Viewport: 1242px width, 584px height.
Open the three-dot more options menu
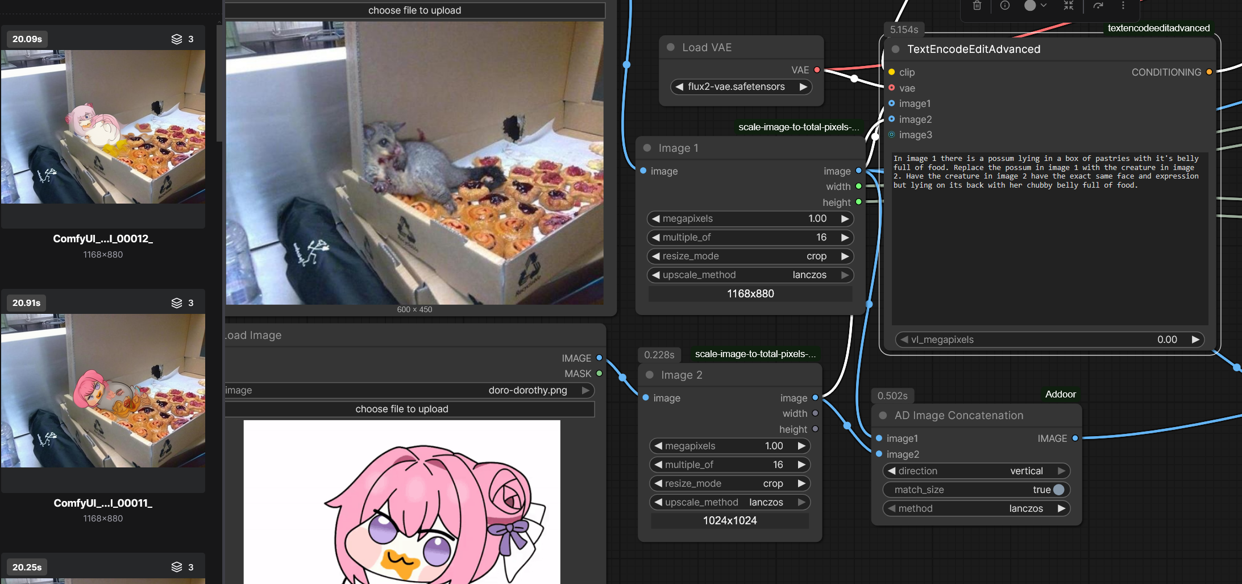(x=1123, y=6)
